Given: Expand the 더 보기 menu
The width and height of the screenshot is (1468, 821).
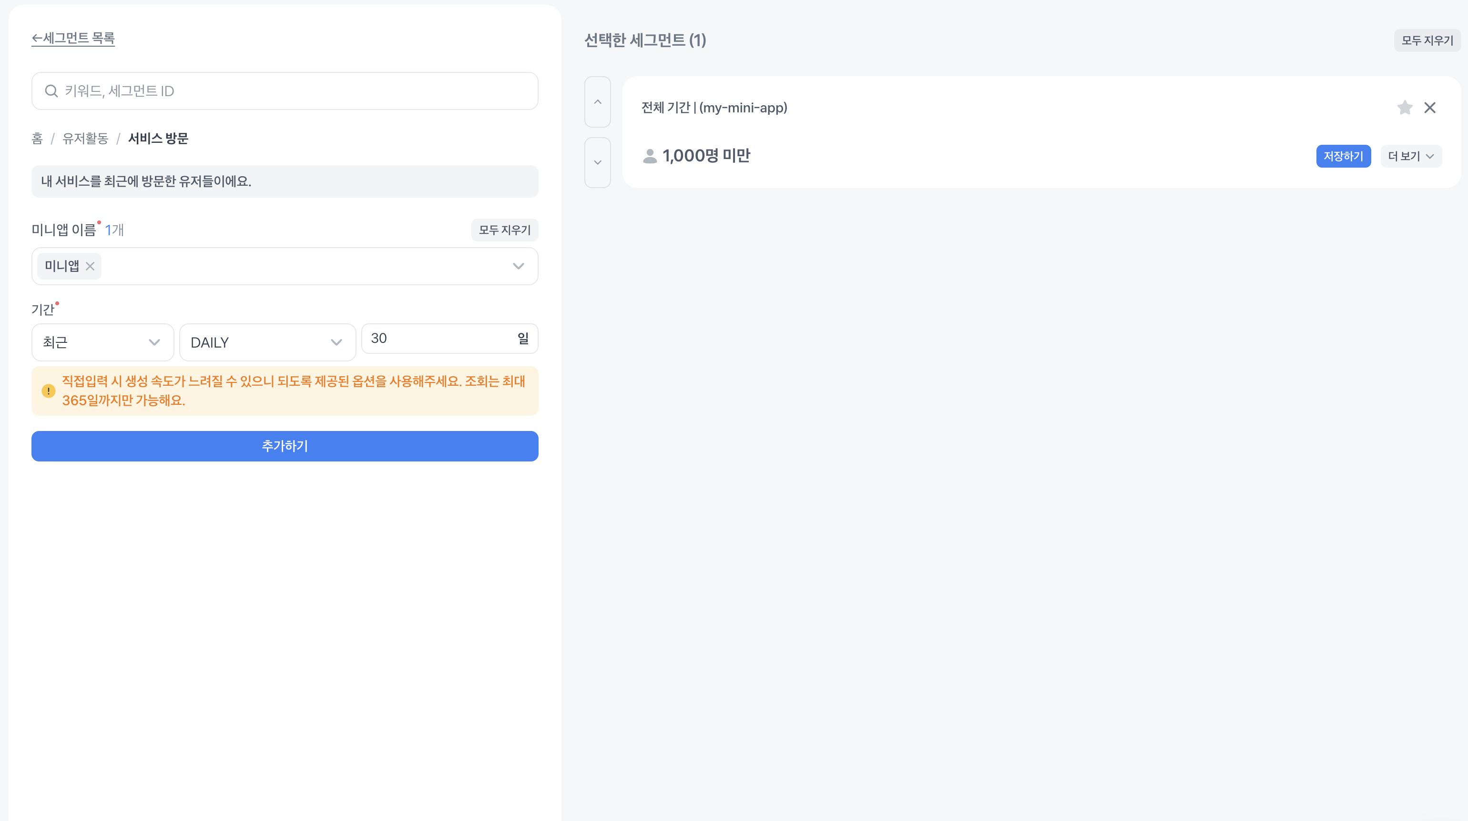Looking at the screenshot, I should pos(1410,156).
